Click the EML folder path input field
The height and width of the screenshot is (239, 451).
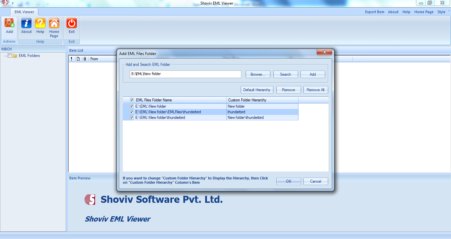point(186,74)
